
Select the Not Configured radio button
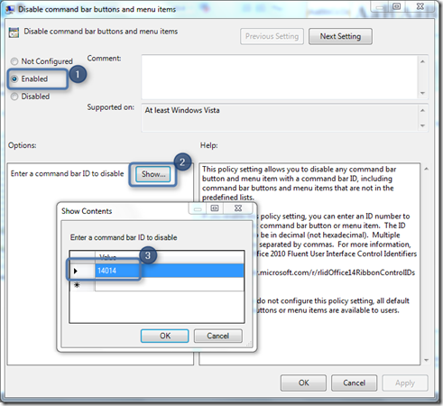14,61
